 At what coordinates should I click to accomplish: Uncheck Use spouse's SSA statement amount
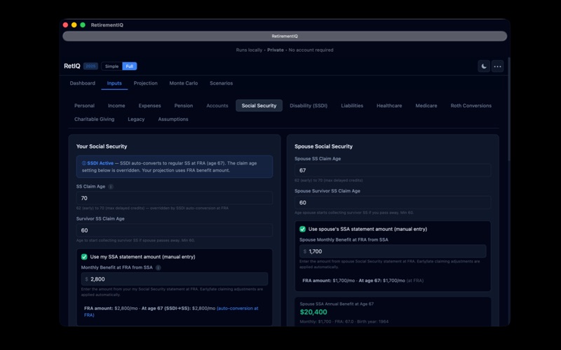[x=302, y=230]
